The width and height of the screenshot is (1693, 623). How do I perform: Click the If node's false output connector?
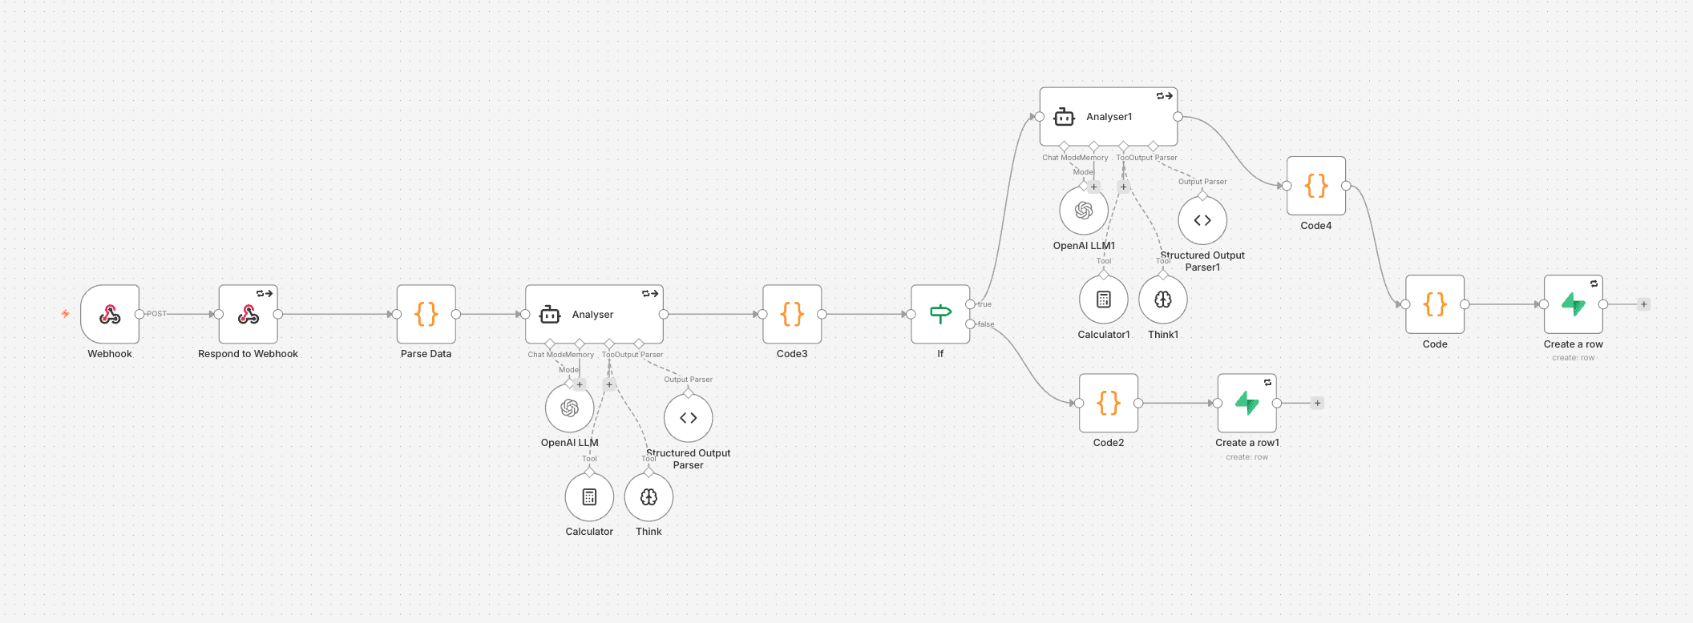pos(970,324)
